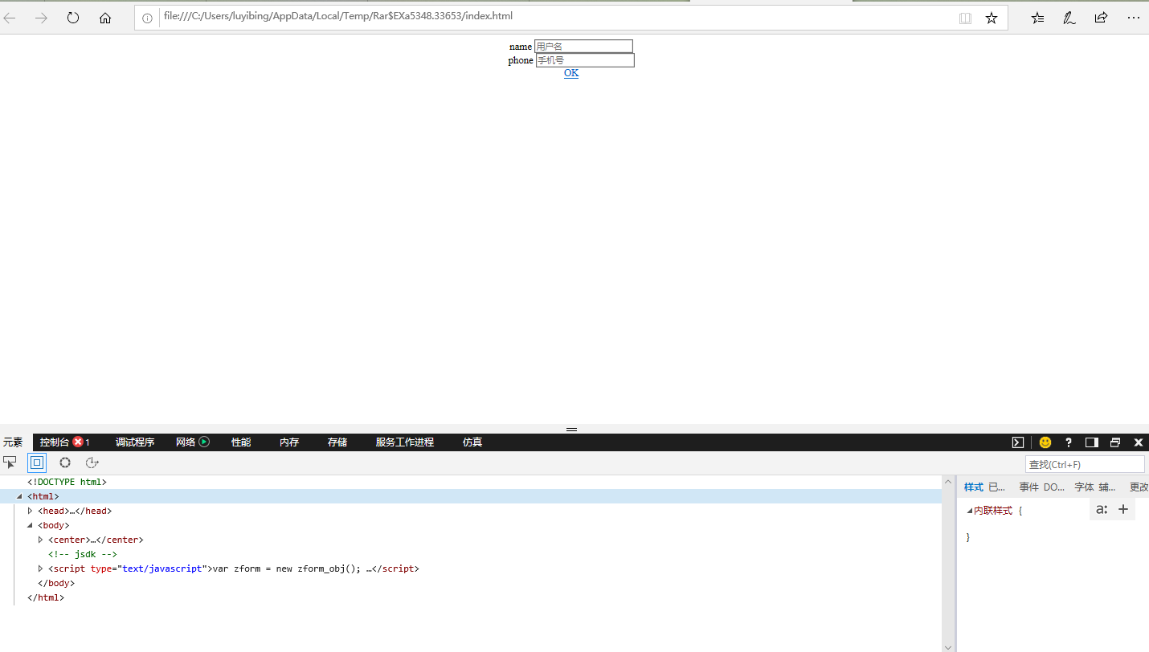Switch to the 控制台 tab

[x=55, y=442]
